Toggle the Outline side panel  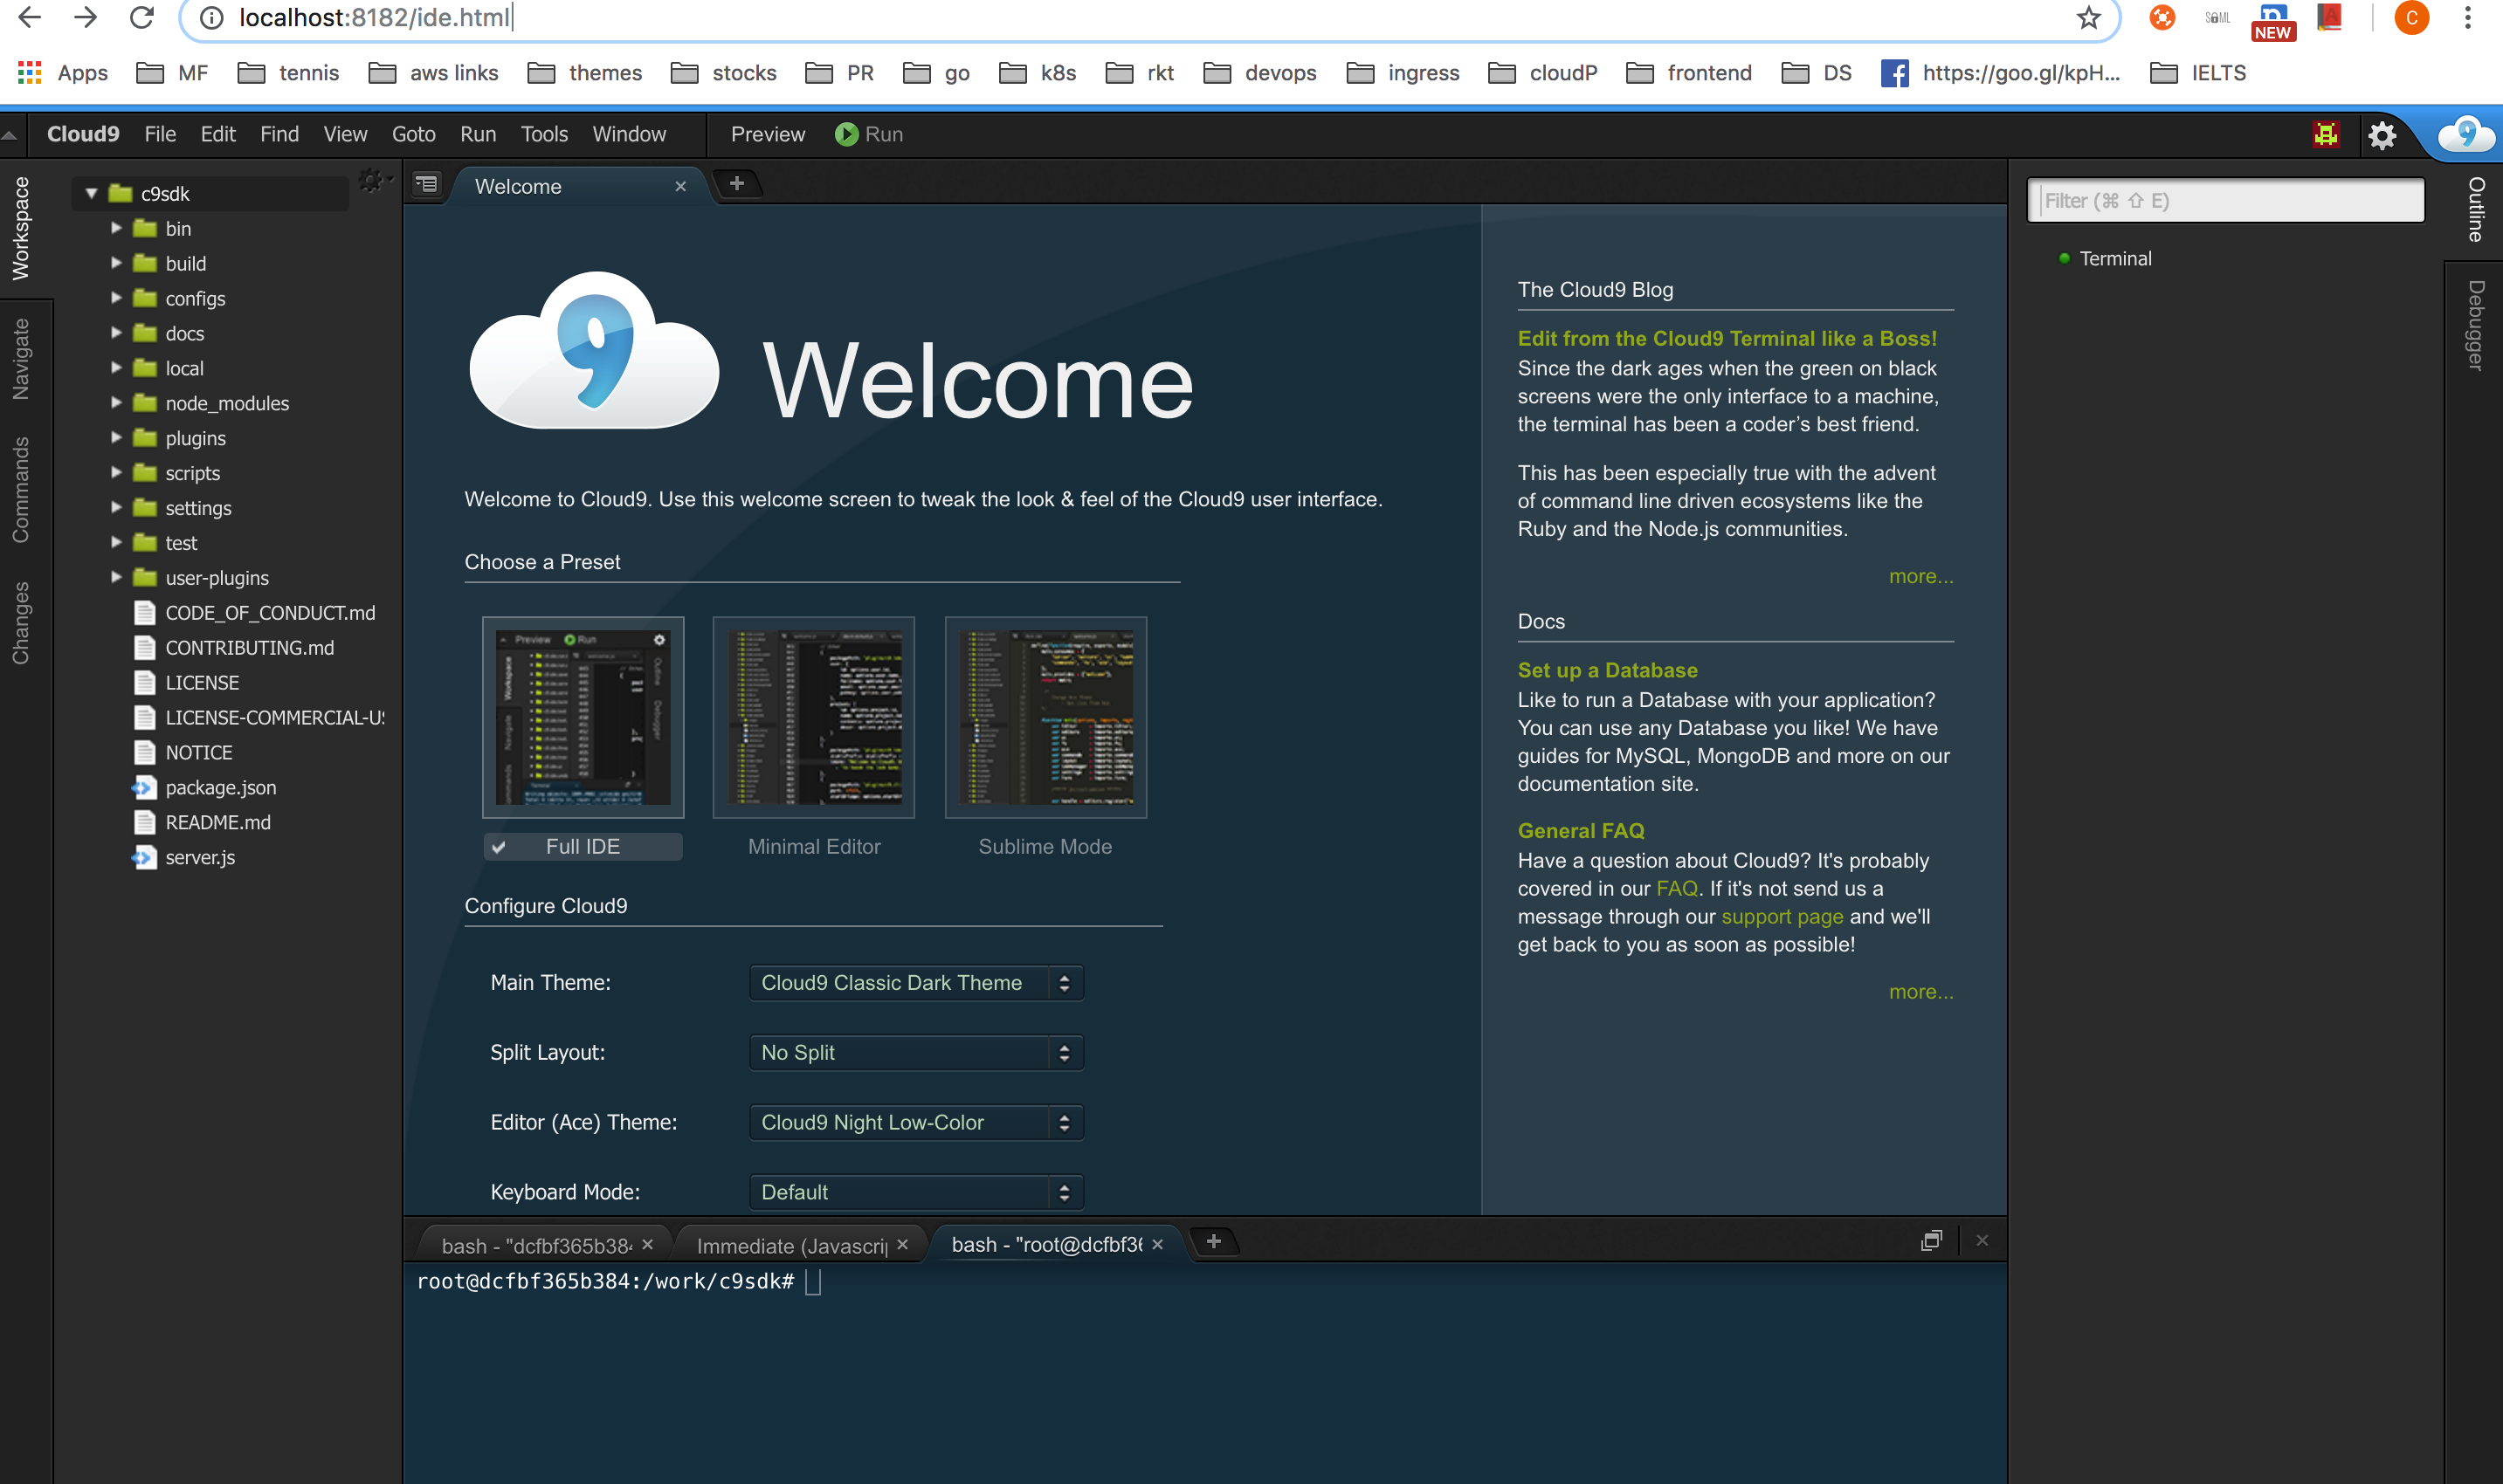tap(2476, 210)
